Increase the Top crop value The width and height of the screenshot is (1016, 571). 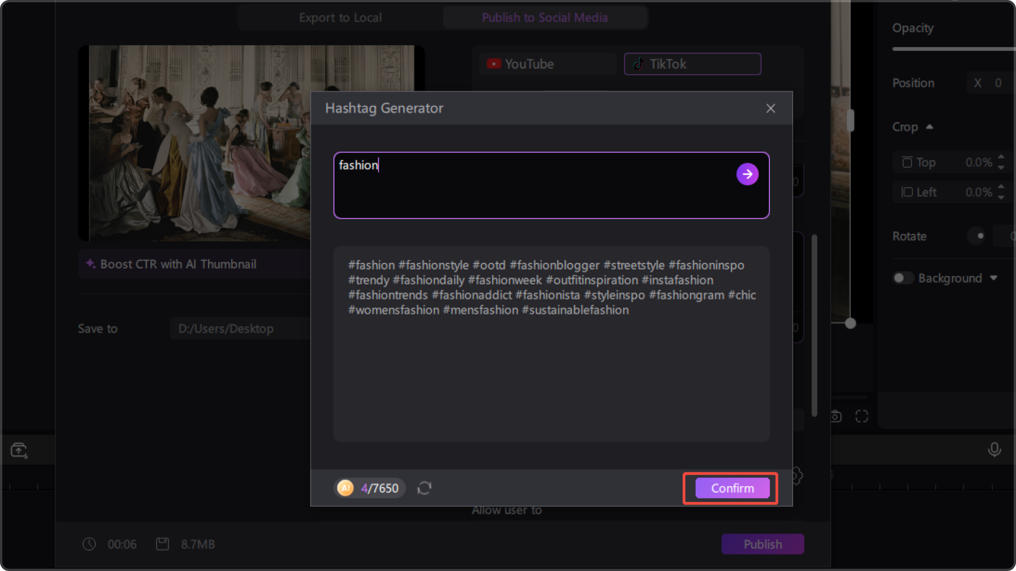point(1001,158)
